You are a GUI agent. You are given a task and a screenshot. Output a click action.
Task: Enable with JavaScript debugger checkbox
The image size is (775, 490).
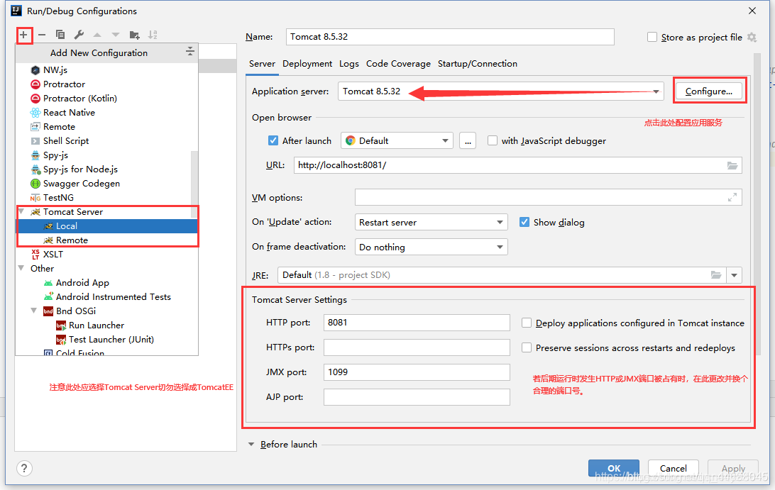click(493, 141)
